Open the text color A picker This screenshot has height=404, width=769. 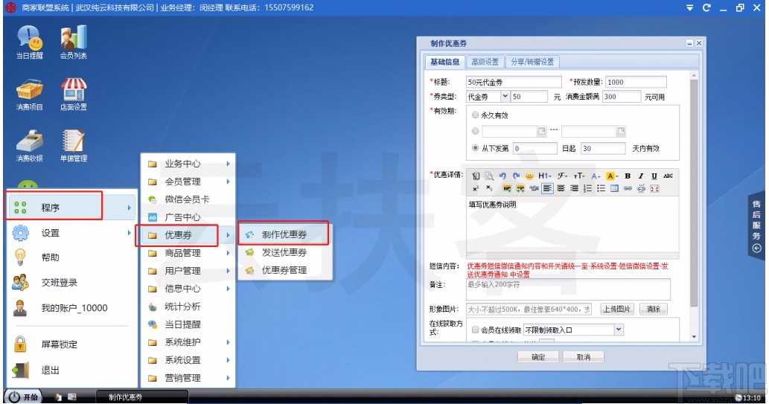click(x=596, y=176)
